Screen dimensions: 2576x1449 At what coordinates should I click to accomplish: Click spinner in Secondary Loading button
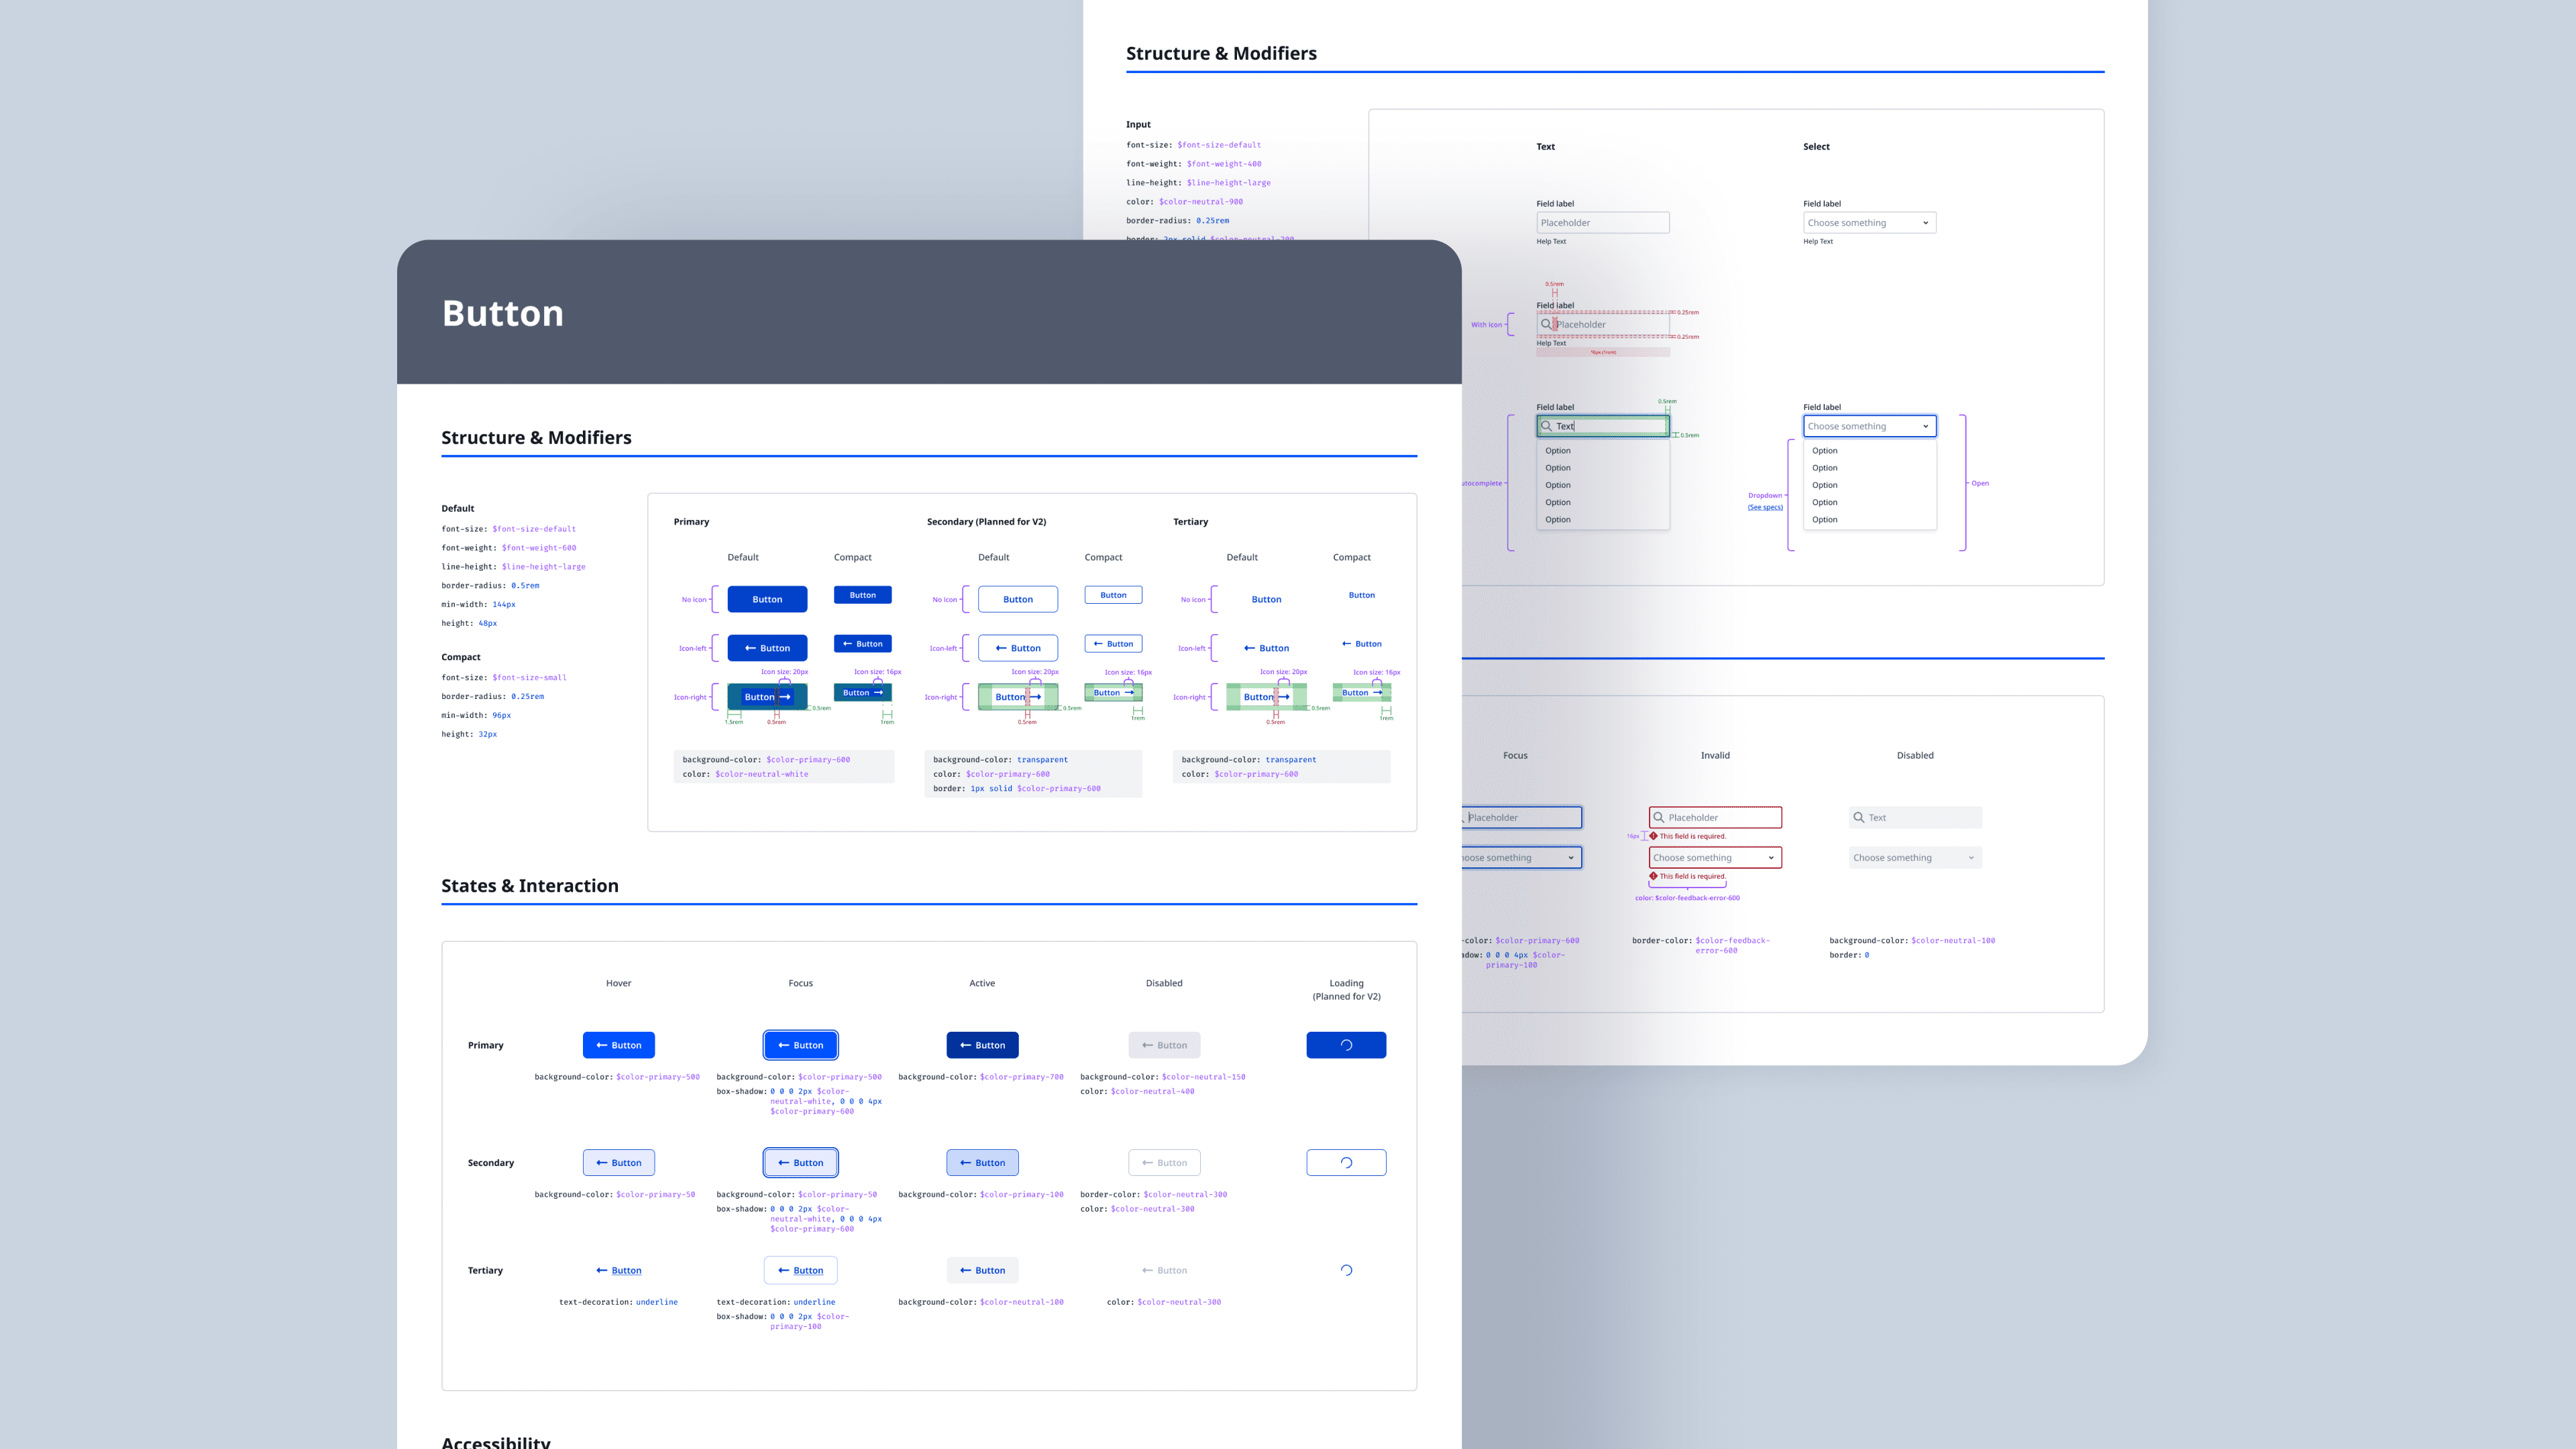point(1346,1163)
